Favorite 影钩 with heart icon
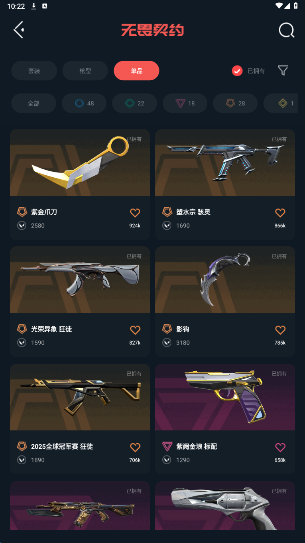The image size is (305, 543). pos(280,330)
